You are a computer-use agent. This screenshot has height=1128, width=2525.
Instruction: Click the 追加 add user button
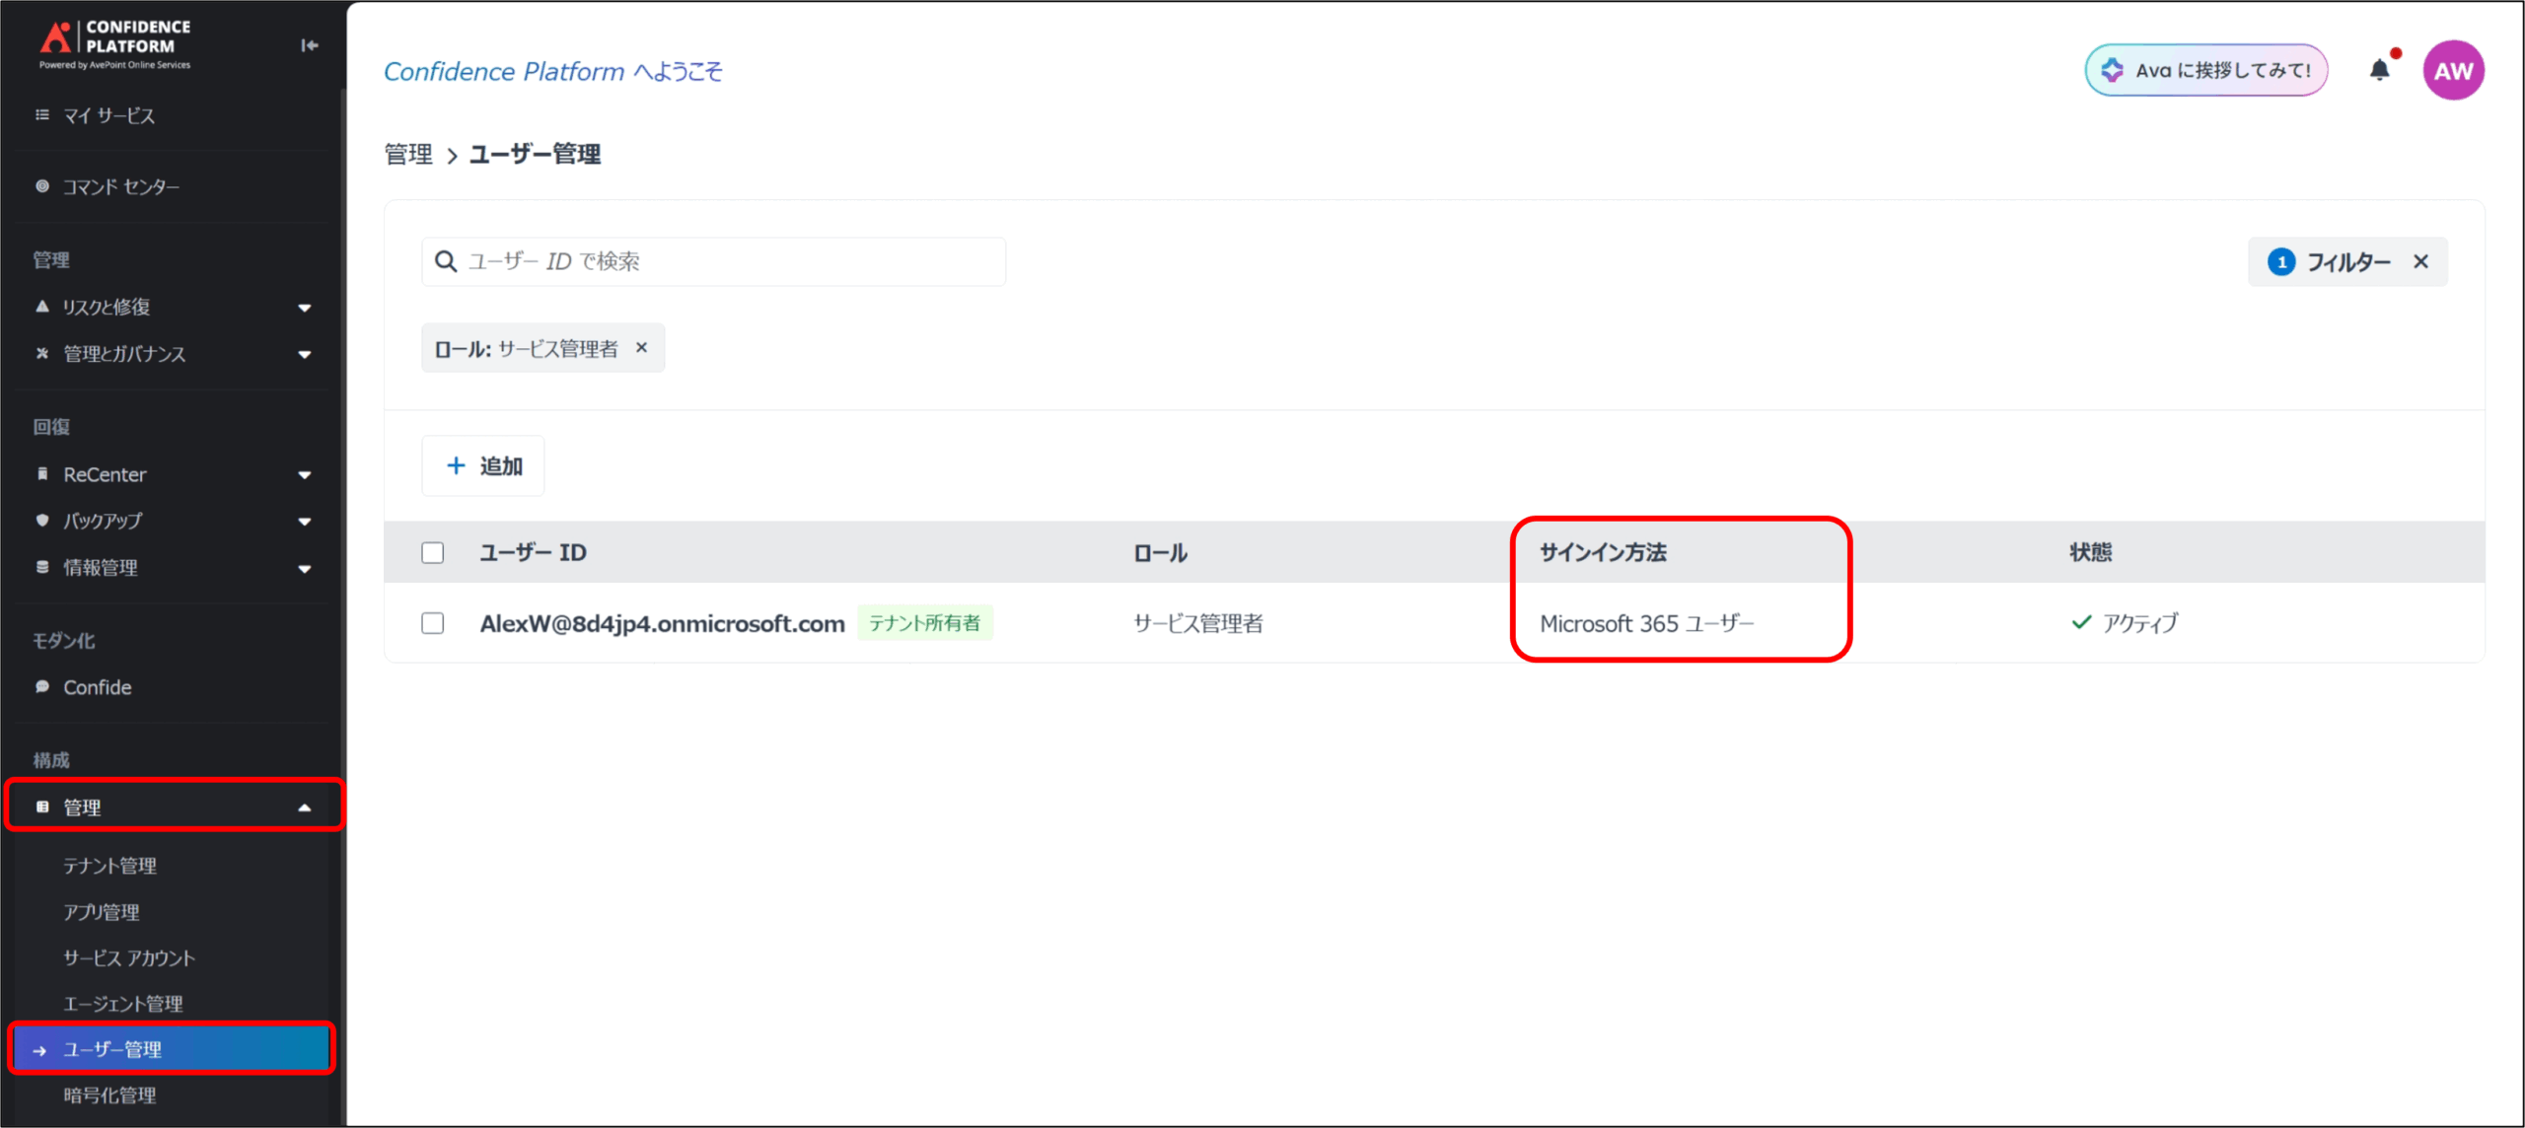(x=483, y=465)
